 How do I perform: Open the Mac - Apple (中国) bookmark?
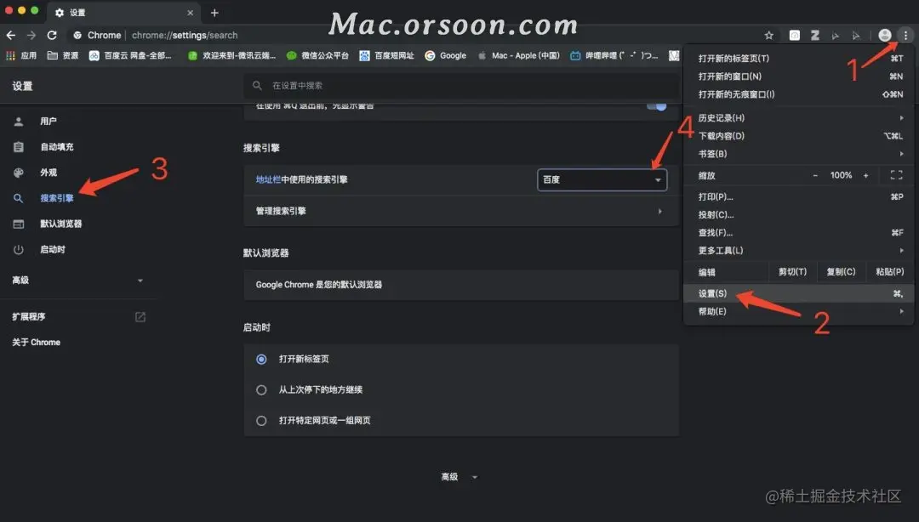pyautogui.click(x=519, y=55)
